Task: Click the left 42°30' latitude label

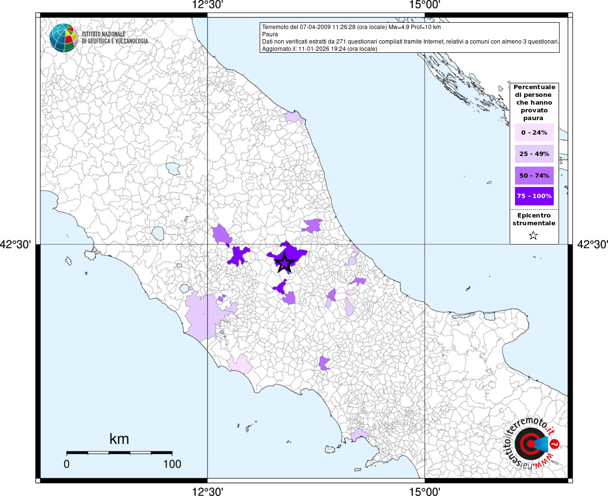Action: click(16, 244)
